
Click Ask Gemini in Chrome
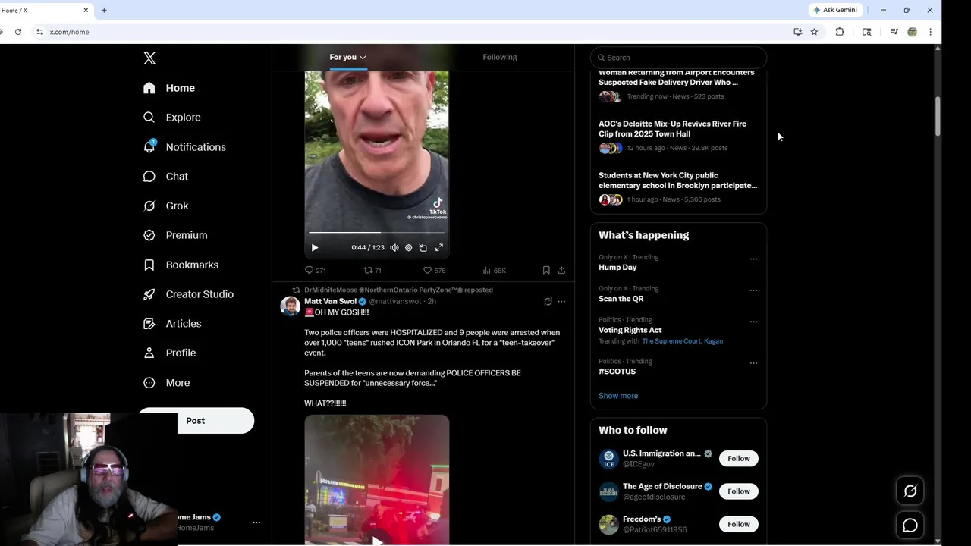[836, 10]
